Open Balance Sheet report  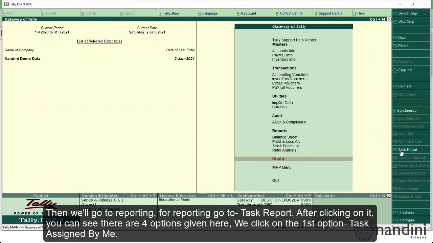coord(285,137)
